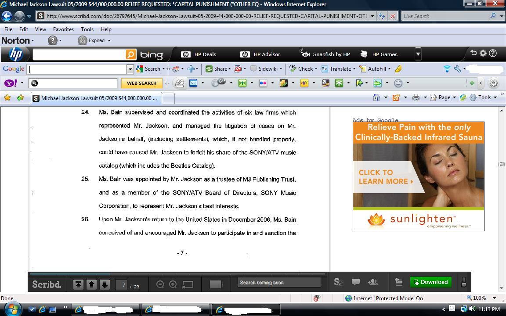Image resolution: width=506 pixels, height=316 pixels.
Task: Click Add to Favorites star-plus icon
Action: click(20, 97)
